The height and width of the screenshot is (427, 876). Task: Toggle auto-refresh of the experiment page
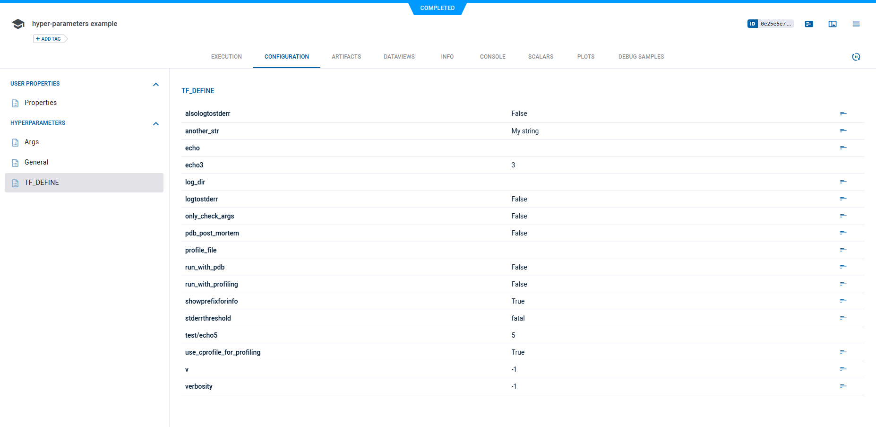(857, 57)
